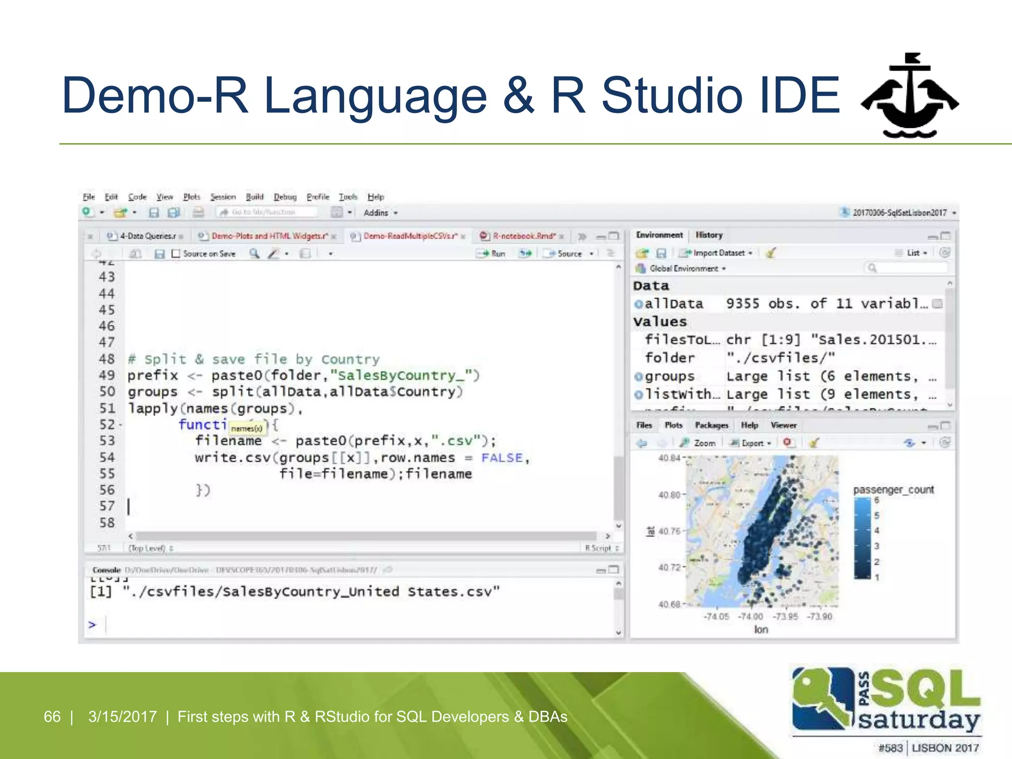The height and width of the screenshot is (759, 1012).
Task: Open the Export plot dropdown
Action: click(751, 443)
